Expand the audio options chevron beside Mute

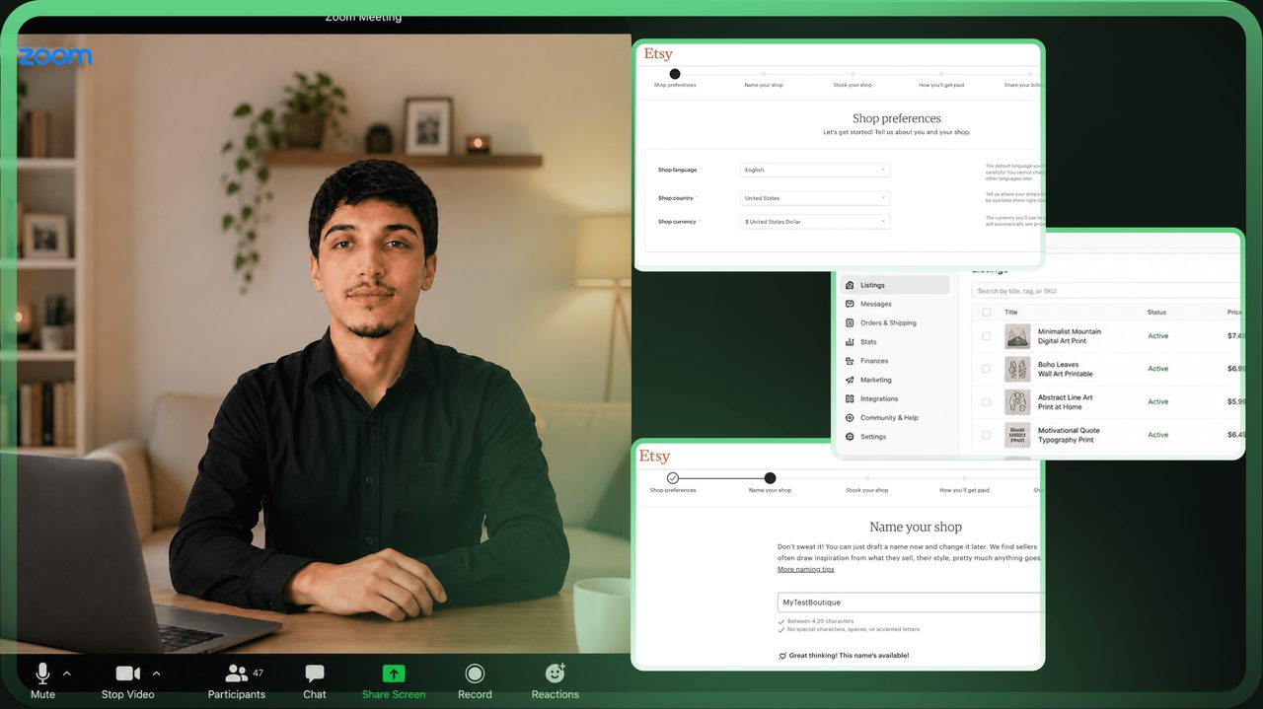[67, 674]
